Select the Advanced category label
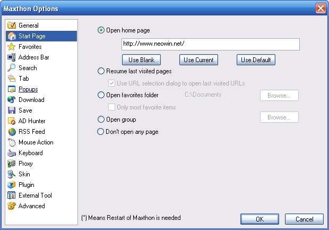The width and height of the screenshot is (329, 230). pyautogui.click(x=32, y=206)
